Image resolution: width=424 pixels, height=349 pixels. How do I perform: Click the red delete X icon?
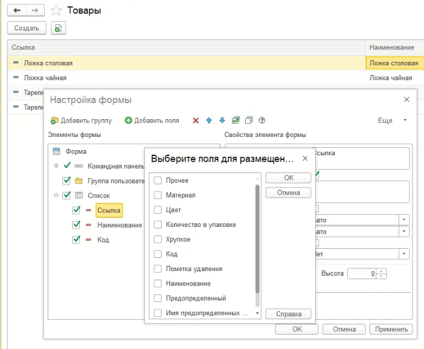(x=196, y=120)
